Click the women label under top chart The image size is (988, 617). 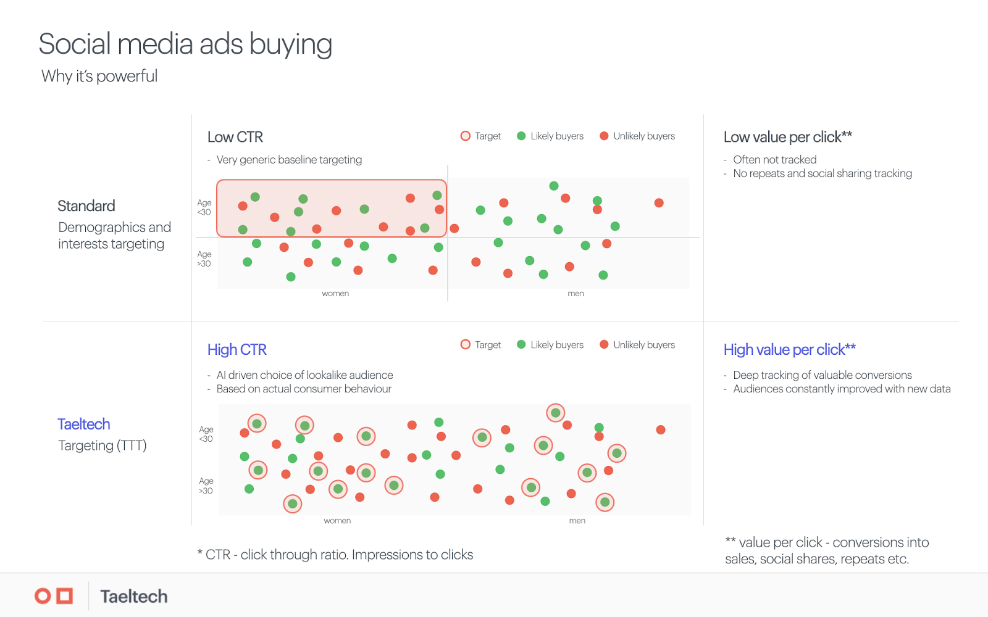point(335,294)
